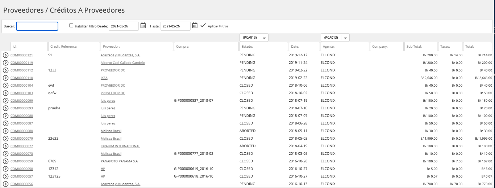Click the Company column filter field
The height and width of the screenshot is (188, 495).
coord(387,47)
